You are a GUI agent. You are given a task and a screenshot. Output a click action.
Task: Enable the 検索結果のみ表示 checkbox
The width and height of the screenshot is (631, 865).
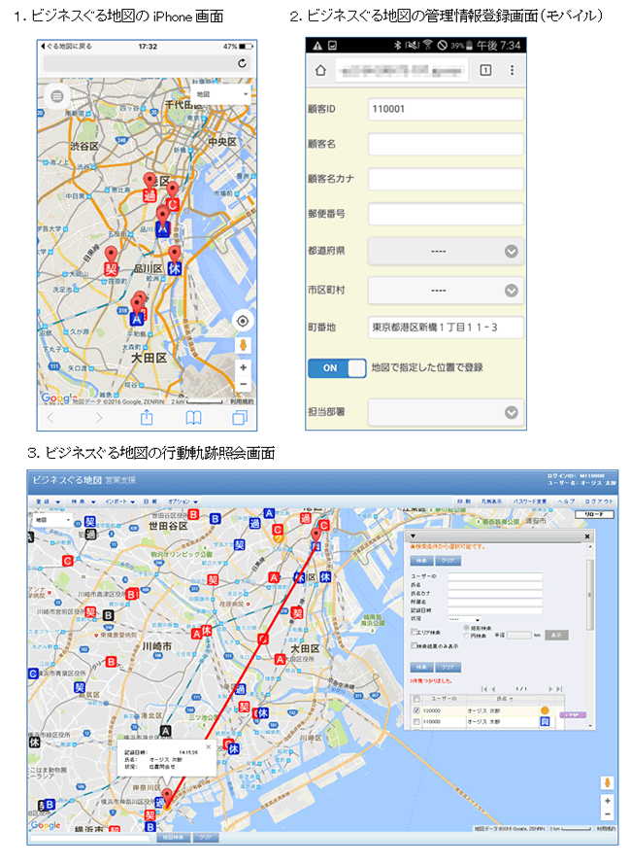414,645
